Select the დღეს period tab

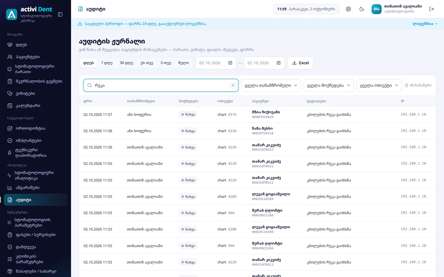click(89, 63)
